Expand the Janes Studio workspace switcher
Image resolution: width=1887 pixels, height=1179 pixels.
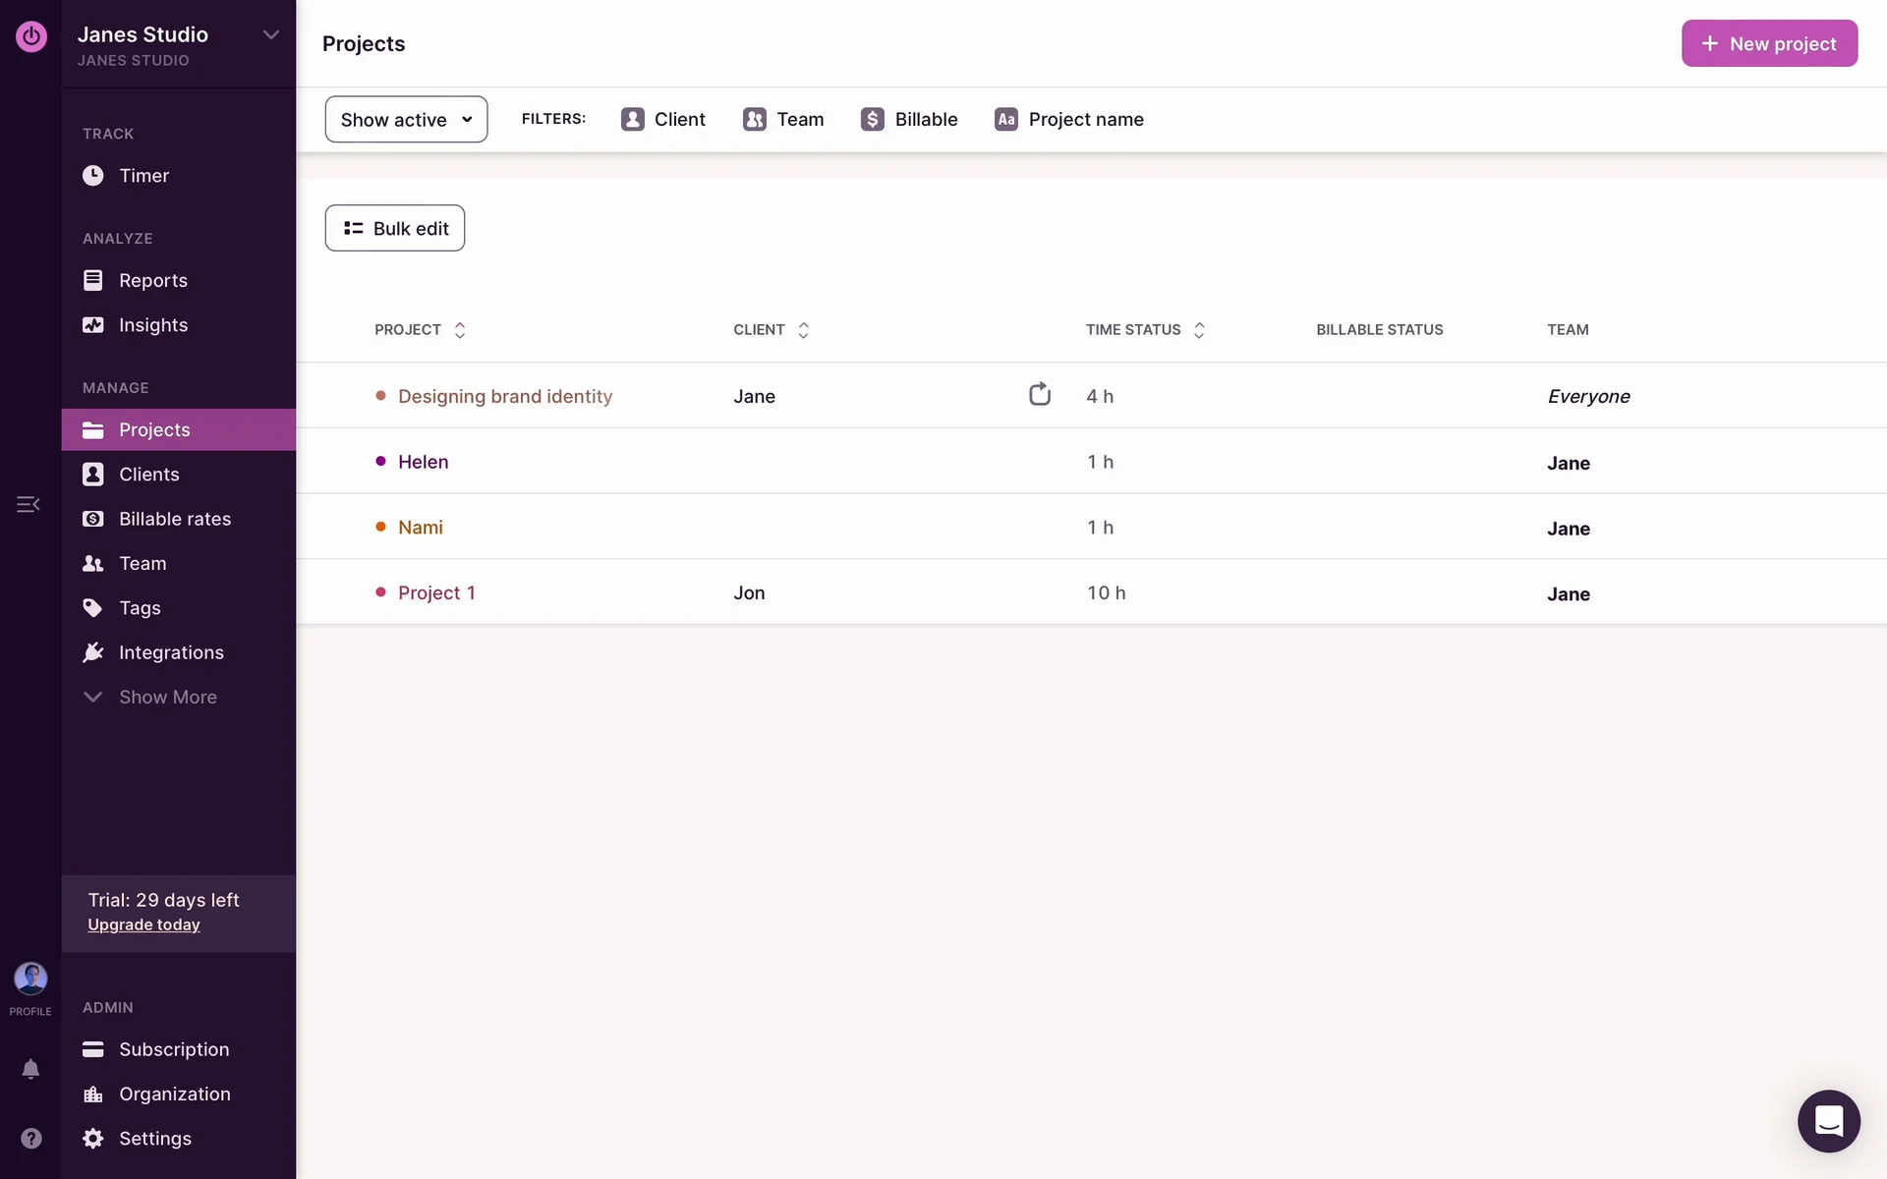pyautogui.click(x=270, y=34)
